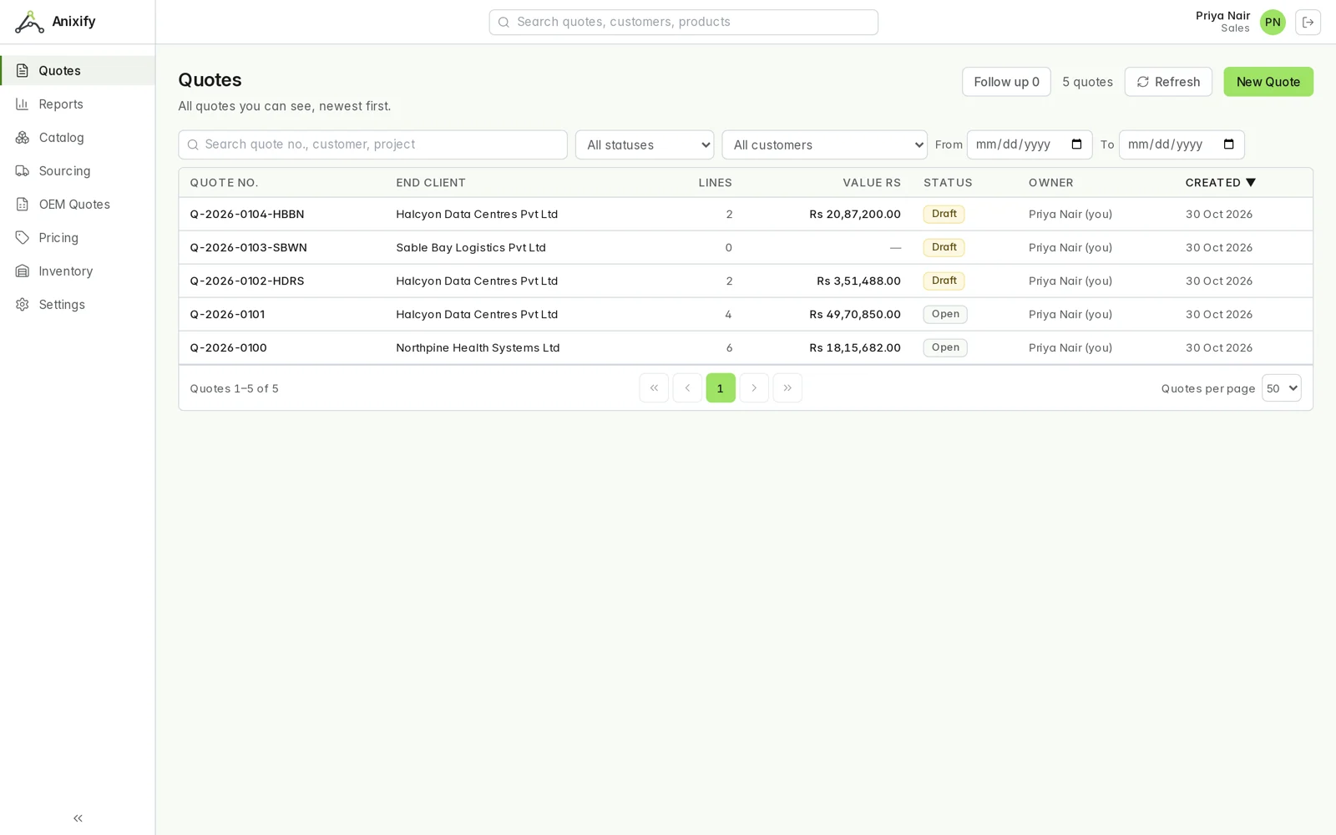Click the New Quote button
Viewport: 1336px width, 835px height.
pos(1268,82)
